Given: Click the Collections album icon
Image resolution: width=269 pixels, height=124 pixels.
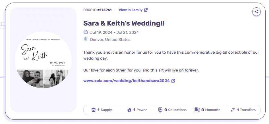Looking at the screenshot, I should (x=160, y=110).
